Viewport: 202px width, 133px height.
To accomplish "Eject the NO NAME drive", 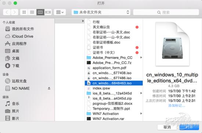I will [49, 88].
